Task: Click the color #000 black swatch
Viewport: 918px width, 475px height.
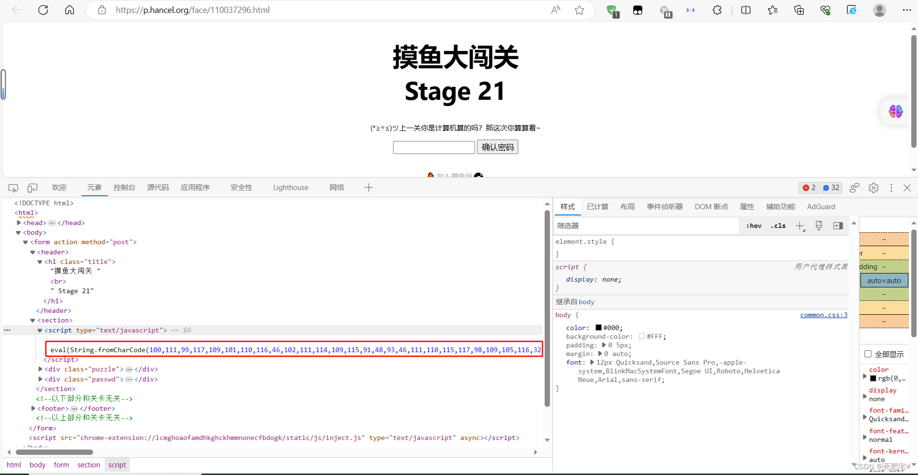Action: click(598, 328)
